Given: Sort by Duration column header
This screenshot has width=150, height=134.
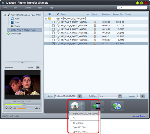Looking at the screenshot, I should pos(106,14).
